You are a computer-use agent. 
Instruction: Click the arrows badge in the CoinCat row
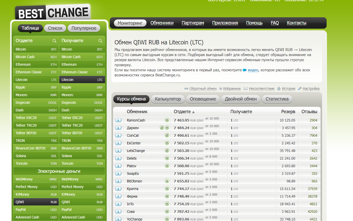point(167,135)
